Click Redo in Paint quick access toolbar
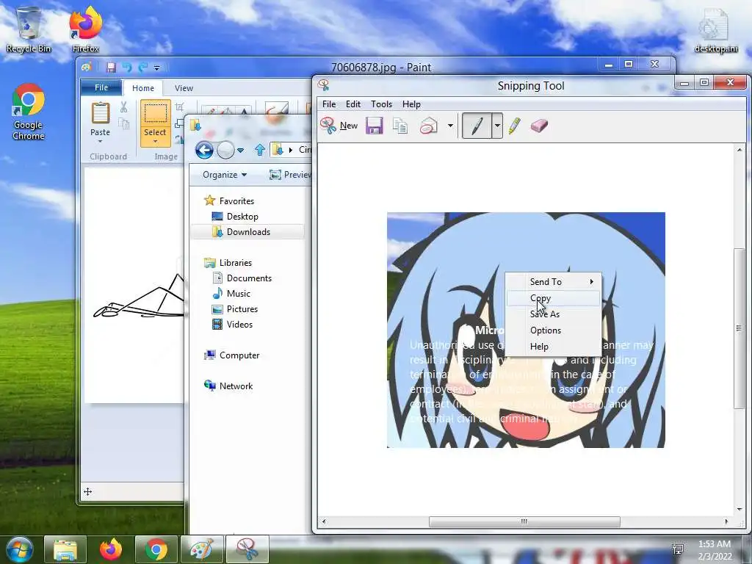This screenshot has height=564, width=752. pyautogui.click(x=142, y=68)
